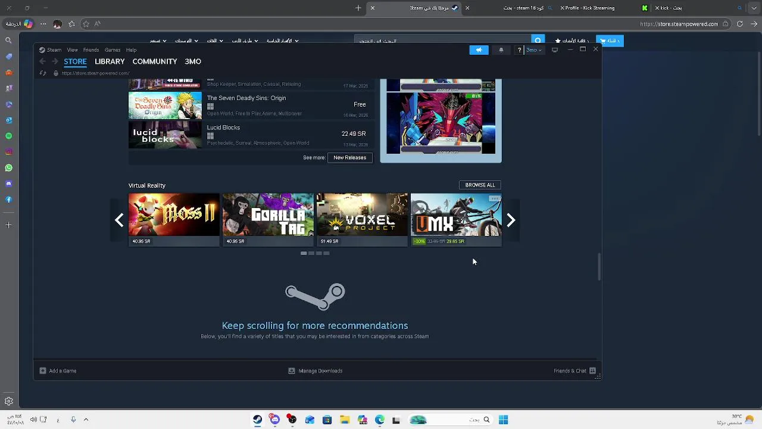The image size is (762, 429).
Task: Add sidebar app with plus icon
Action: (8, 225)
